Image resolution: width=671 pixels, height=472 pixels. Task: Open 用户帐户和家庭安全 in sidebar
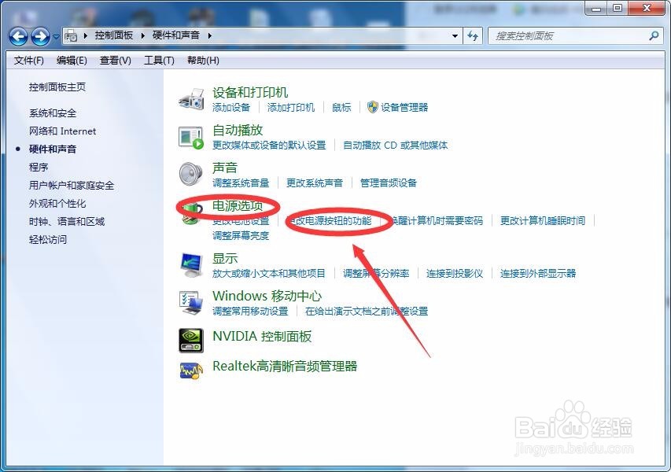pyautogui.click(x=72, y=186)
